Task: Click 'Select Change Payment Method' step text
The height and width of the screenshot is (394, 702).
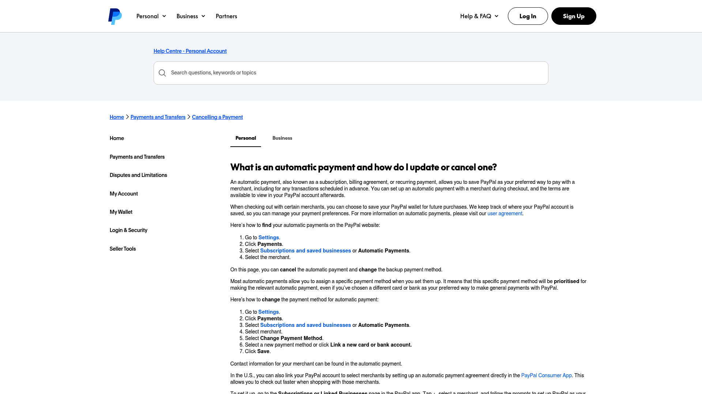Action: pyautogui.click(x=284, y=338)
